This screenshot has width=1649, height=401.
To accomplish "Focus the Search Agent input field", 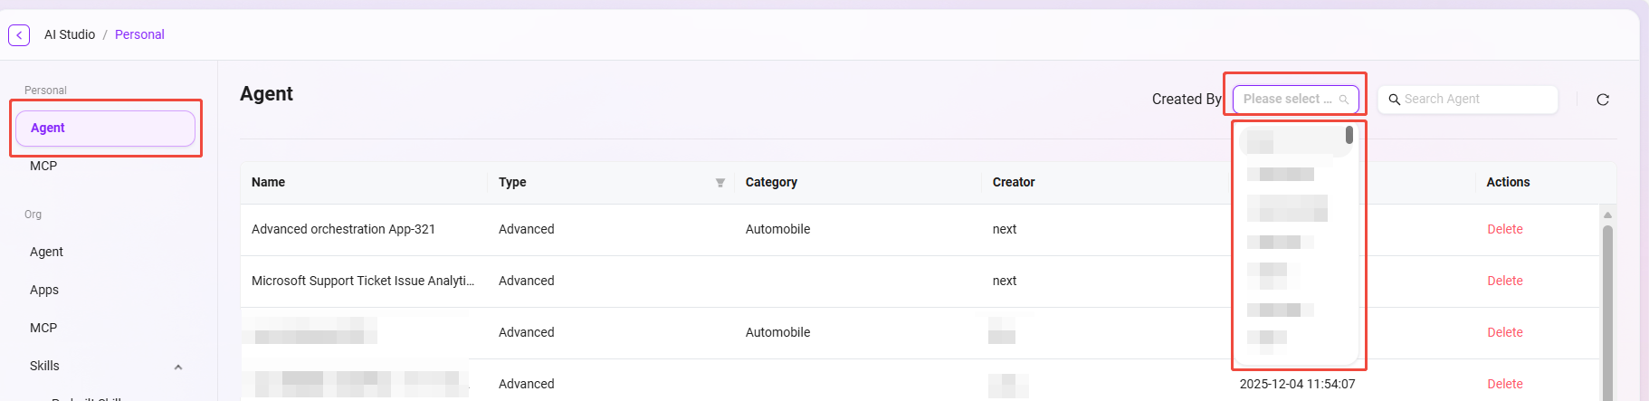I will click(1475, 100).
